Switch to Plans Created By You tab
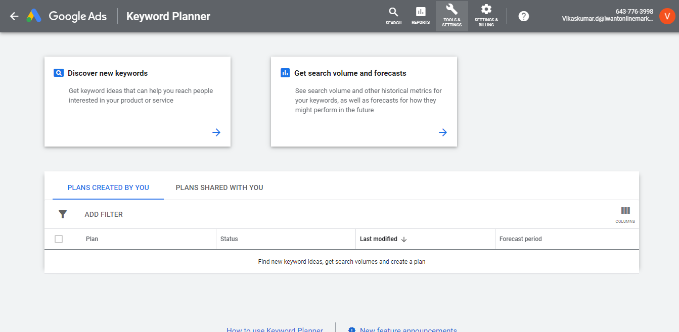This screenshot has width=679, height=332. pos(108,187)
